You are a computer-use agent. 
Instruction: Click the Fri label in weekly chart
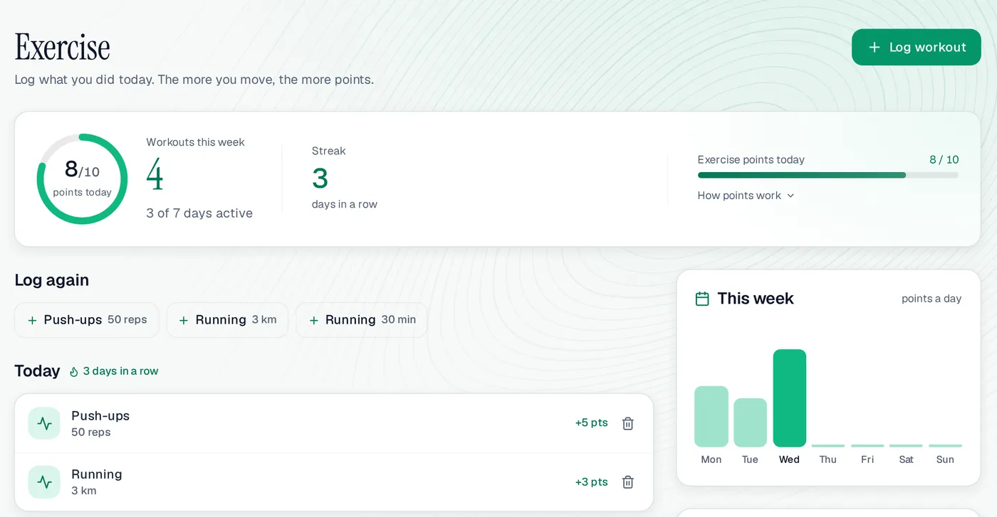[867, 459]
